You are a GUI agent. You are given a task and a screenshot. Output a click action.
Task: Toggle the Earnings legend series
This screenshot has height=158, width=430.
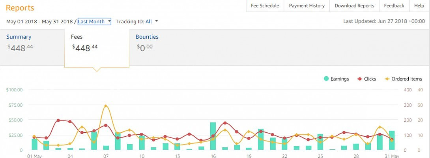click(x=336, y=79)
